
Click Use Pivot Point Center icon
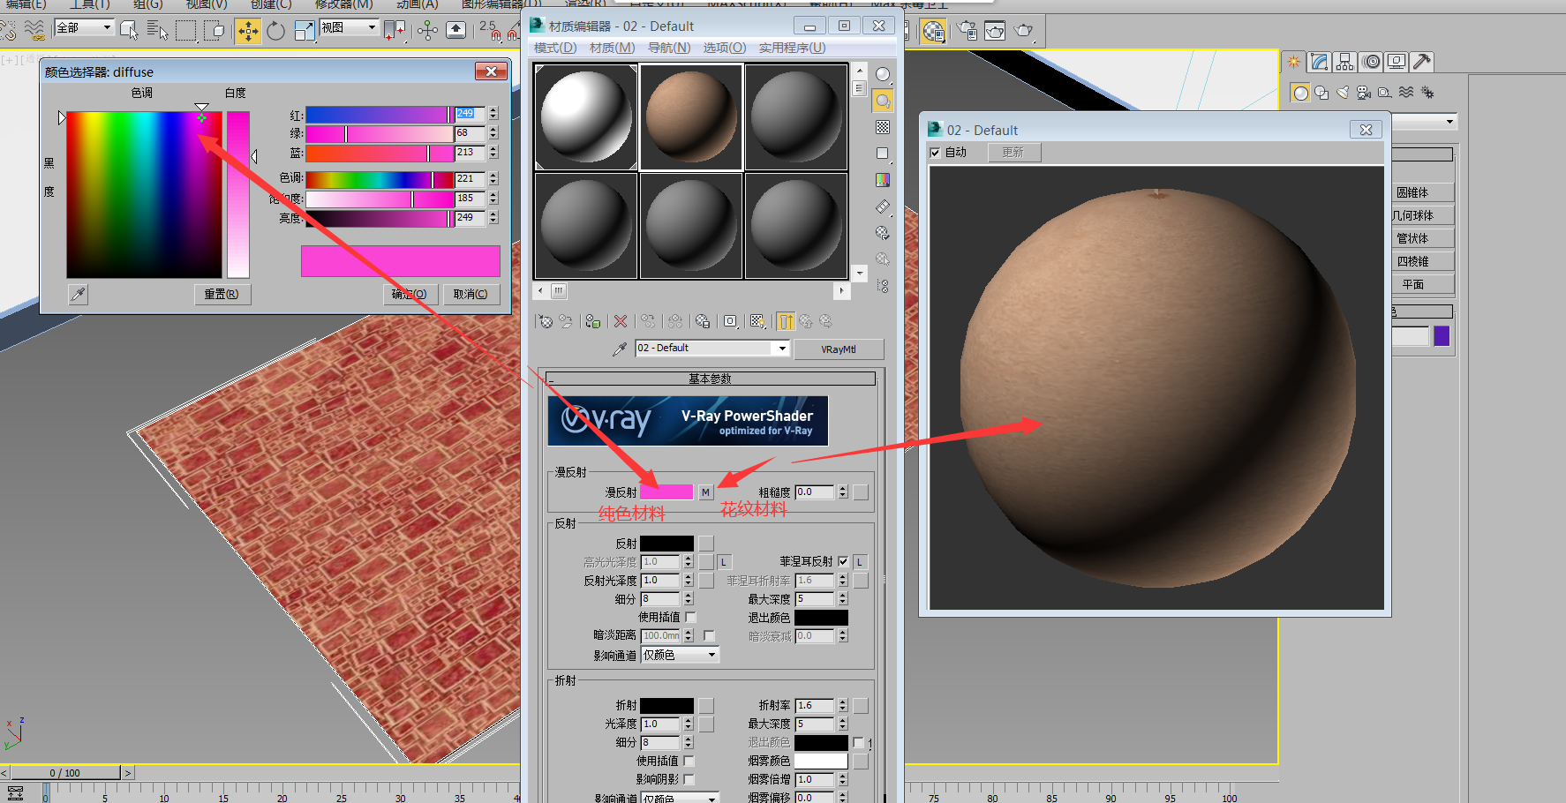point(395,31)
